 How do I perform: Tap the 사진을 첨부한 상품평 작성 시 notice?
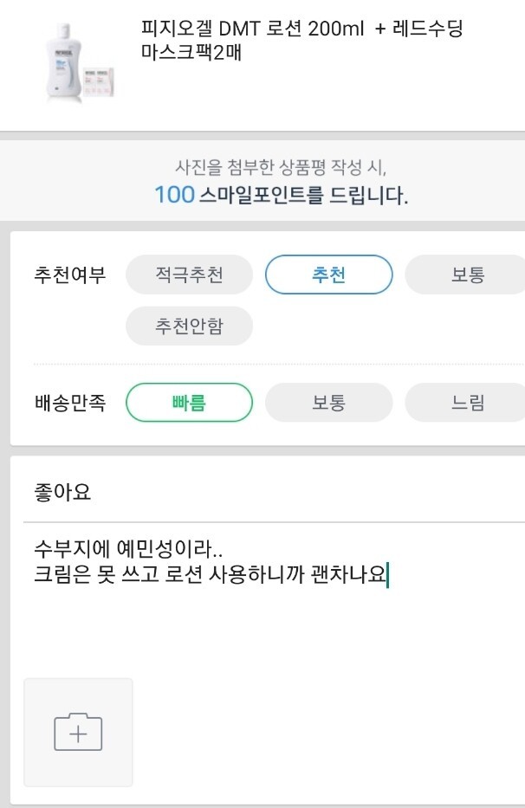pos(281,167)
